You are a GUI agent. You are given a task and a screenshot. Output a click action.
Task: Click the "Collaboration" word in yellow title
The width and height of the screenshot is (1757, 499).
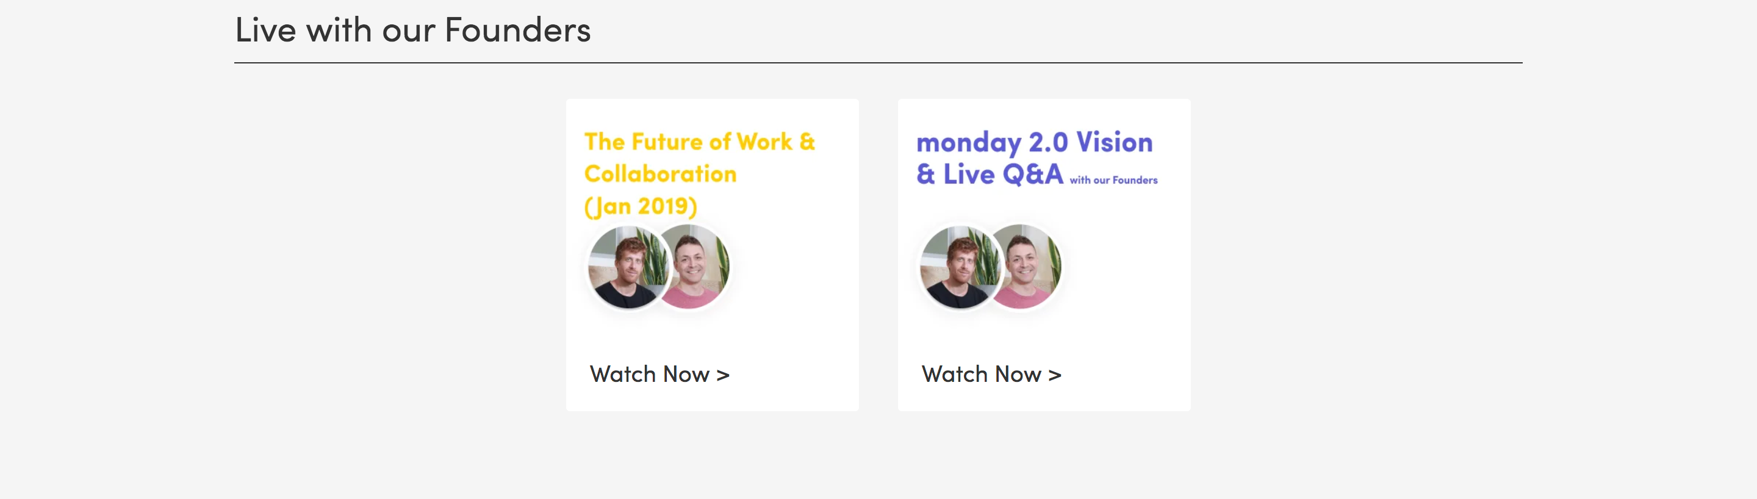tap(660, 174)
